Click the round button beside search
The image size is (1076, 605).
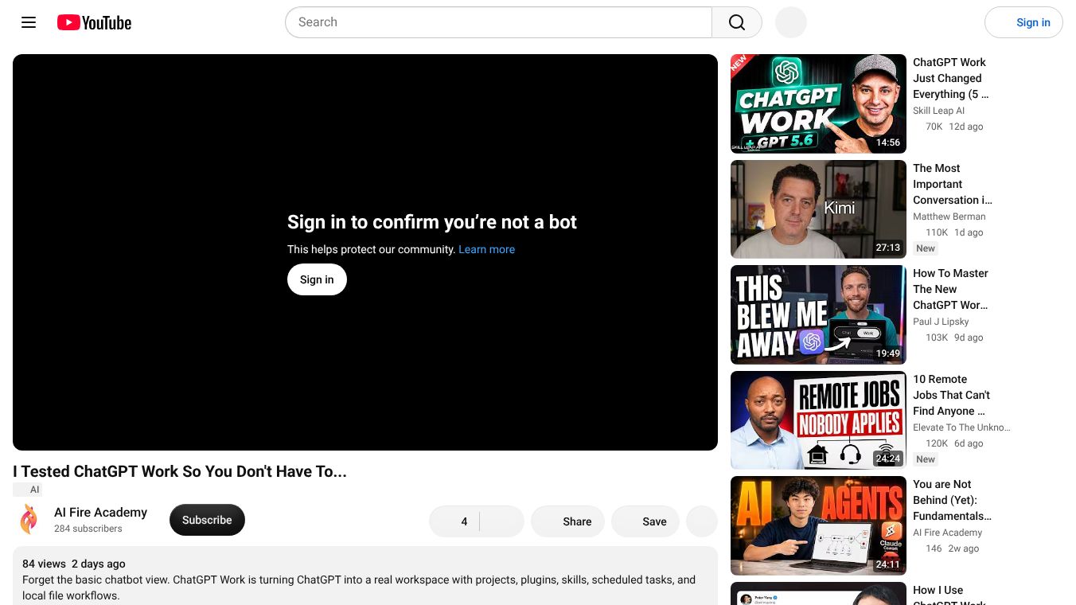(791, 22)
